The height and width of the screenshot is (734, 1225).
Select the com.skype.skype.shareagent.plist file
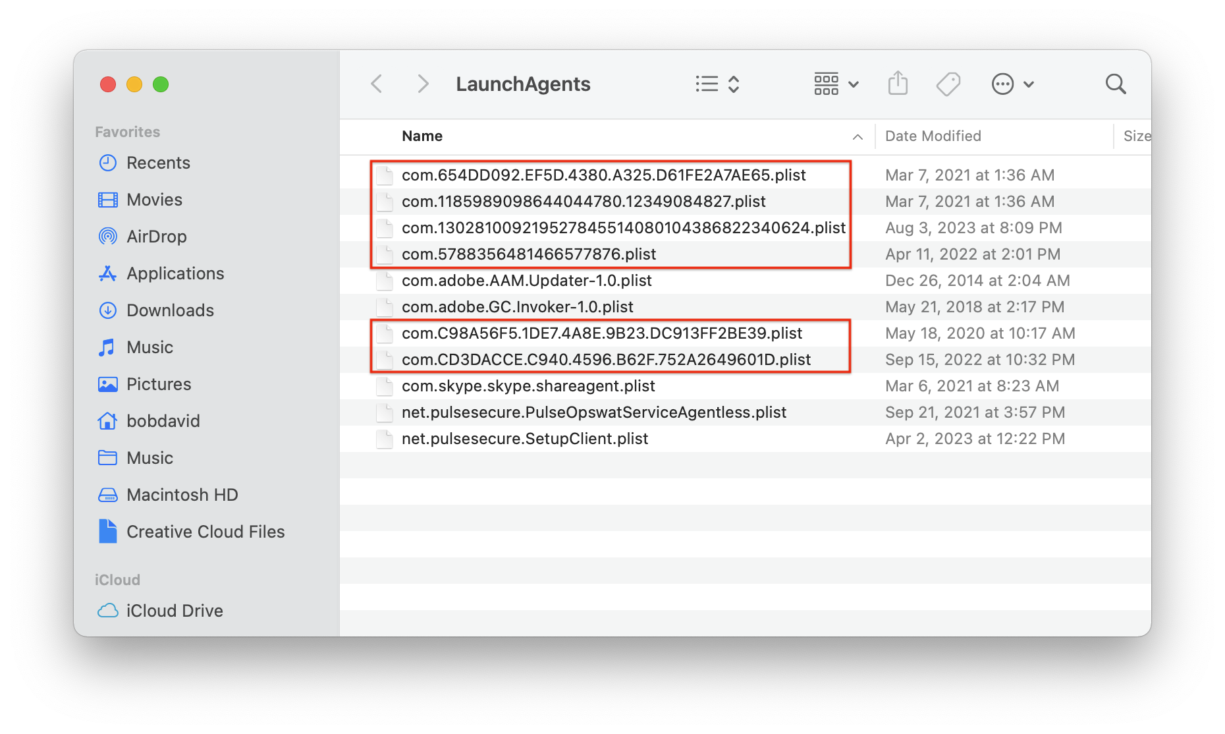pos(529,385)
